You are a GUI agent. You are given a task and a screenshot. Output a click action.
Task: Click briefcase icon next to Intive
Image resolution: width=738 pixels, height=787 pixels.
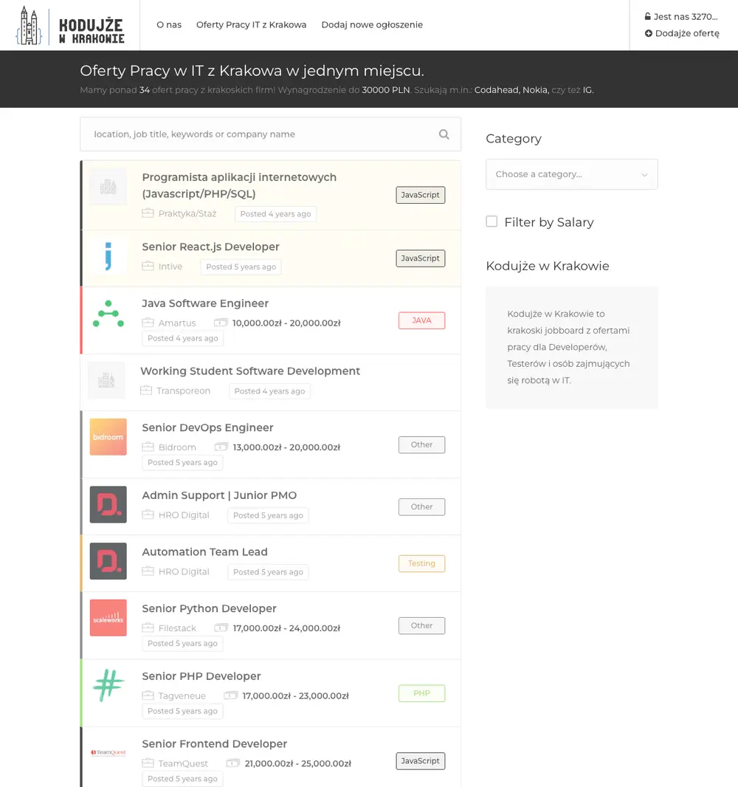[x=148, y=266]
